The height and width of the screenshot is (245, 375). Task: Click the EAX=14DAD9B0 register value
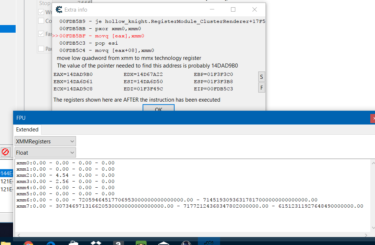(73, 74)
